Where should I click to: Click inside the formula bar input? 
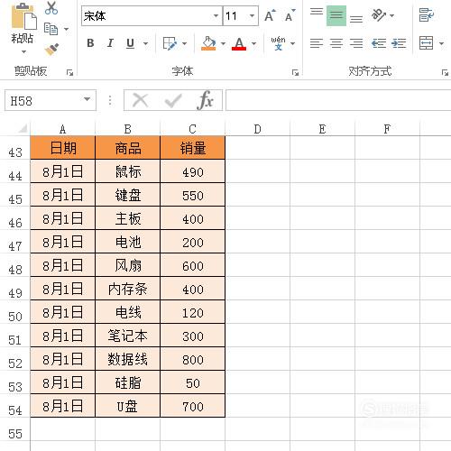338,100
